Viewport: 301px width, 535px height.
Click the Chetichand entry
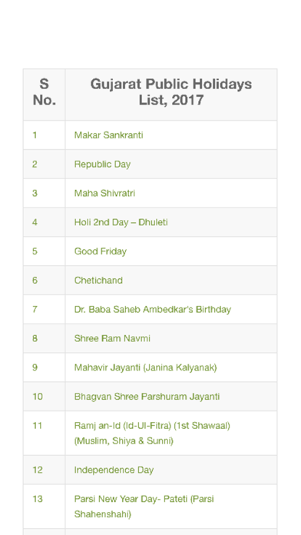(98, 281)
